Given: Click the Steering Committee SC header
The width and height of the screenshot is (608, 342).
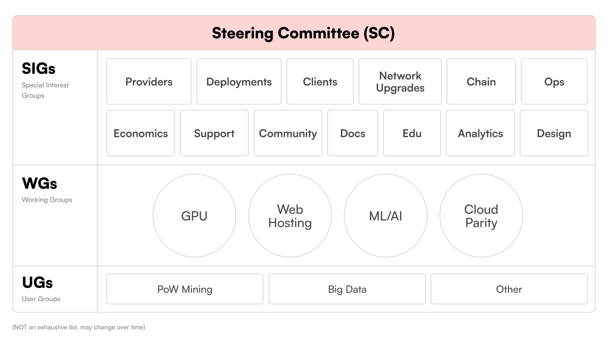Looking at the screenshot, I should coord(304,33).
